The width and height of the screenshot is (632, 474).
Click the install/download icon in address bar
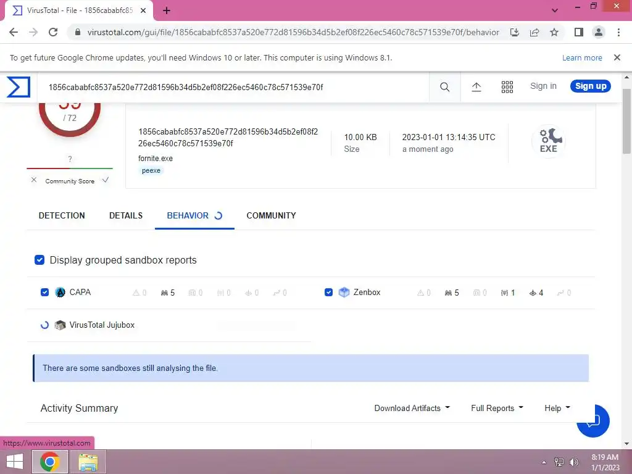coord(515,32)
